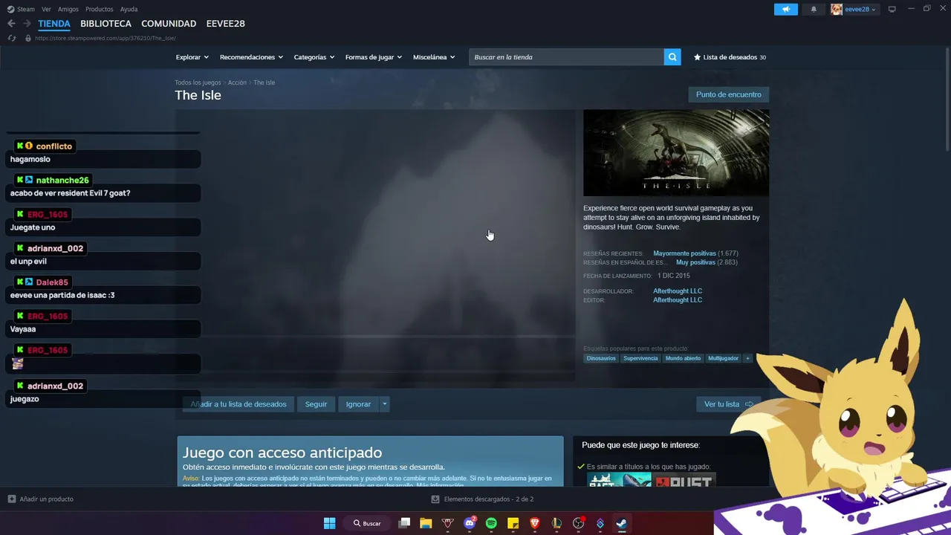This screenshot has height=535, width=951.
Task: Open League of Legends from the taskbar
Action: pos(556,523)
